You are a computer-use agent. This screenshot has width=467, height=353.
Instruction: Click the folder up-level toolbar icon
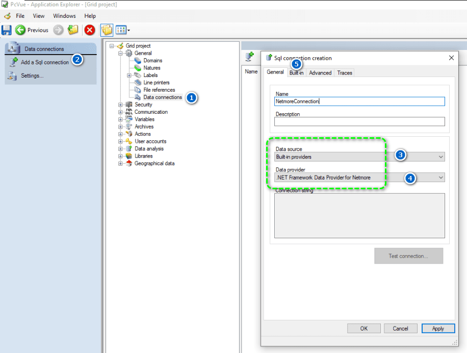pyautogui.click(x=73, y=30)
